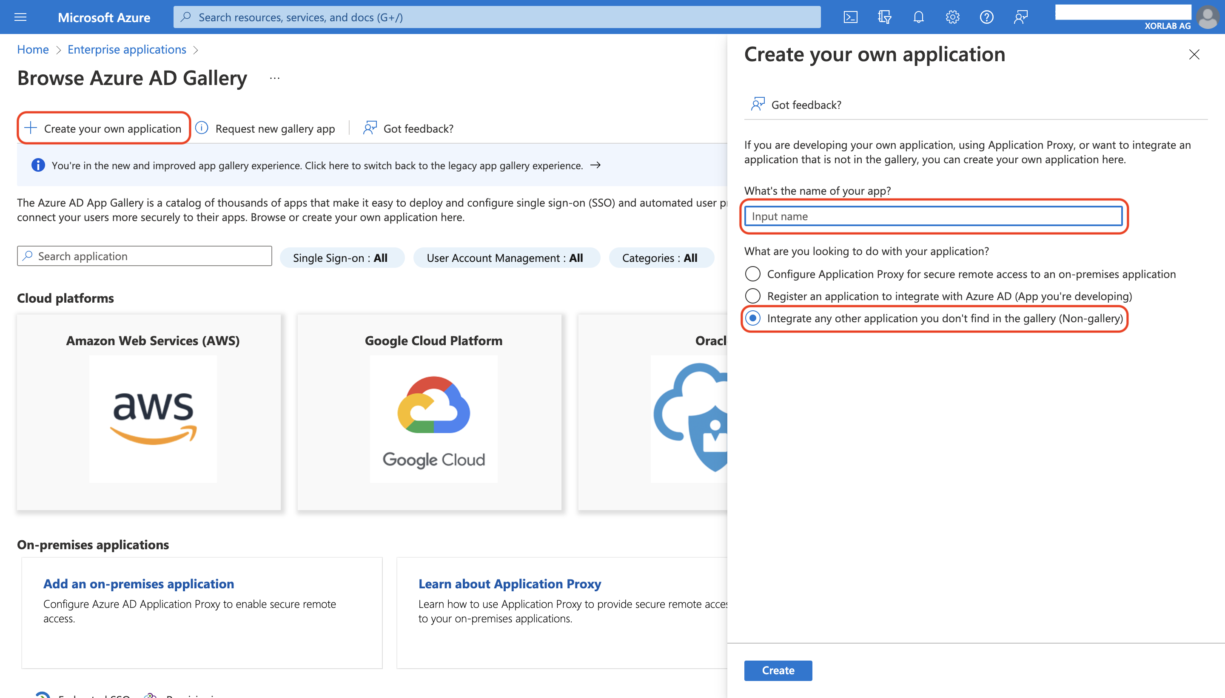Open the ellipsis menu next to gallery title
Screen dimensions: 1225x698
coord(274,78)
